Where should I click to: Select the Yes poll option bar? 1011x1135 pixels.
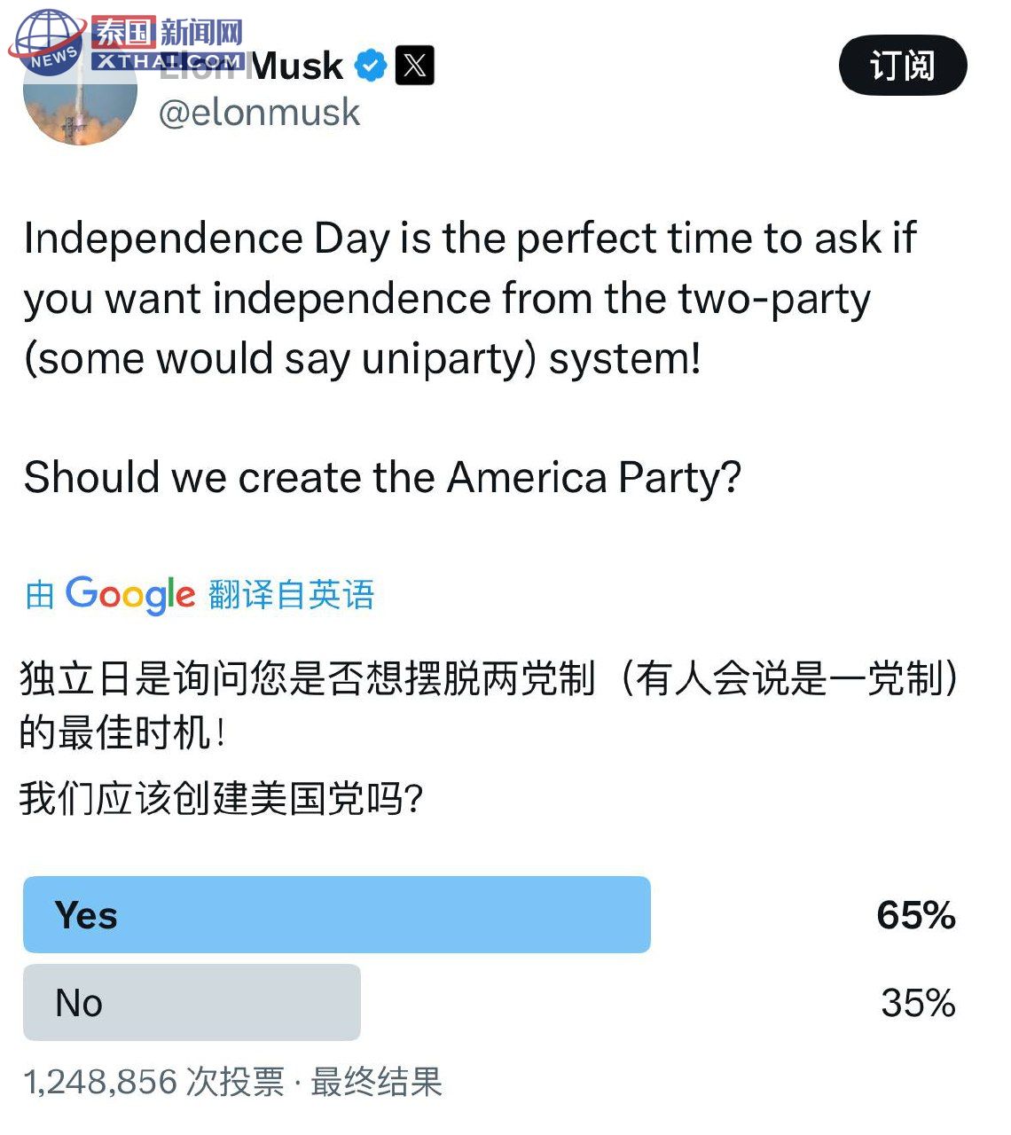tap(337, 914)
